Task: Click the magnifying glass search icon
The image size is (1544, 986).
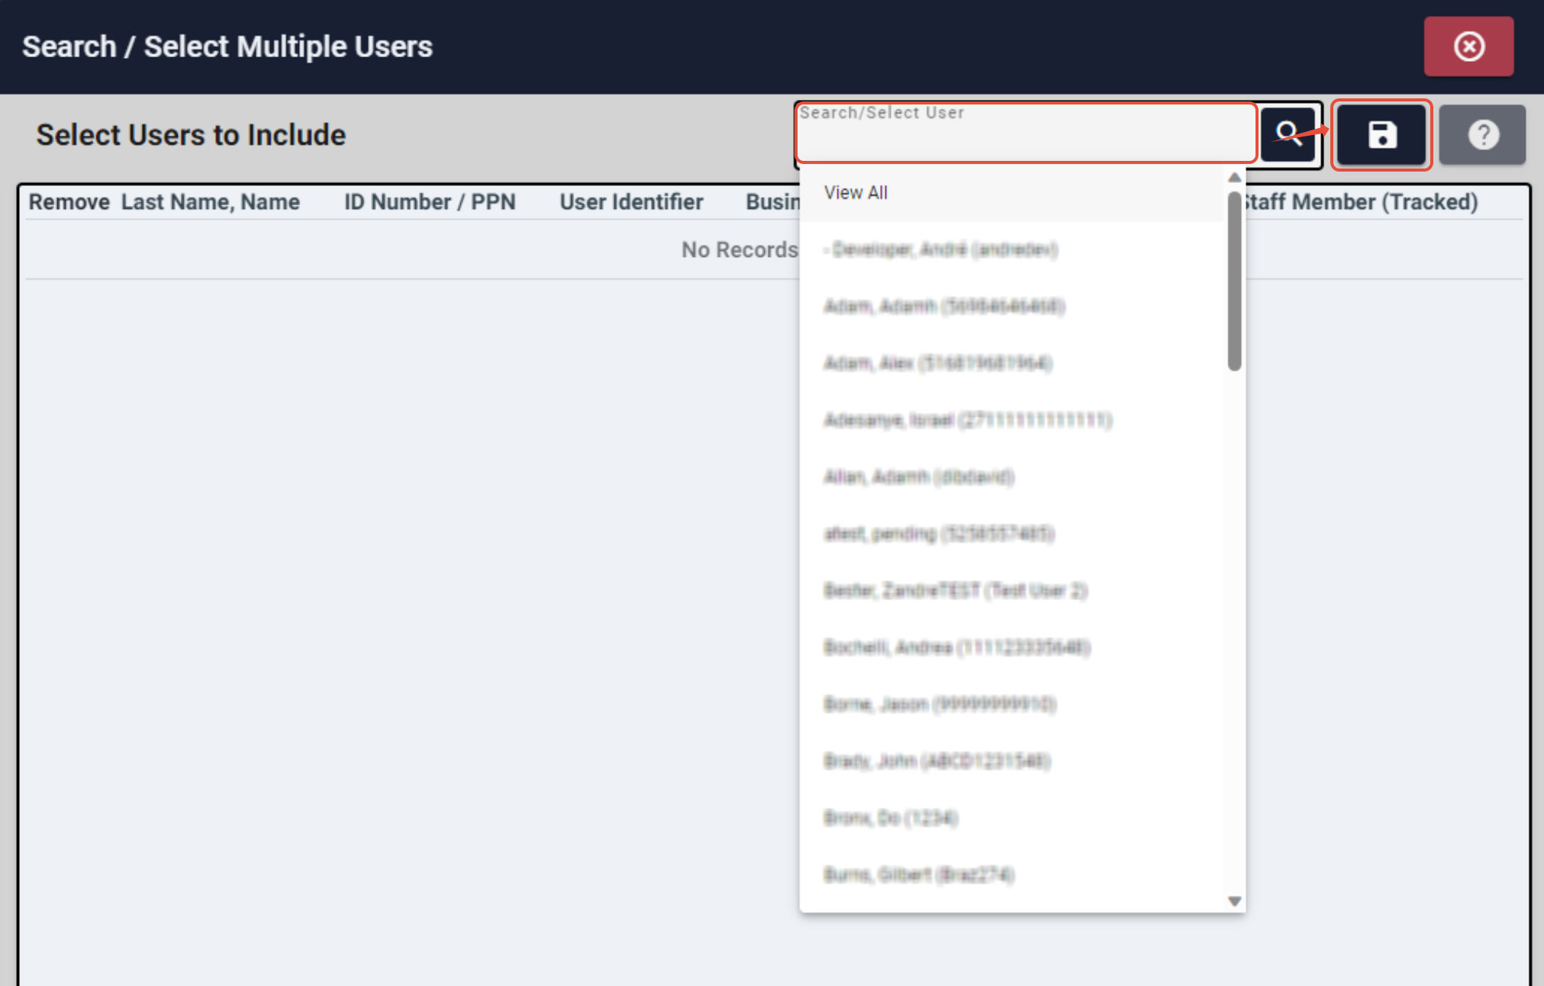Action: point(1288,134)
